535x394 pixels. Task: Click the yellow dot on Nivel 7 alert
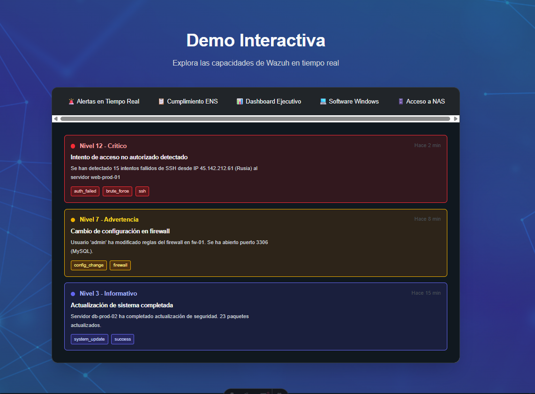[73, 220]
